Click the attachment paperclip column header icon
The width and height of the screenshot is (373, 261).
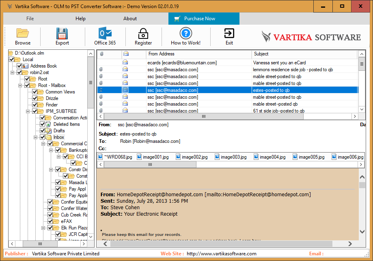pyautogui.click(x=101, y=54)
